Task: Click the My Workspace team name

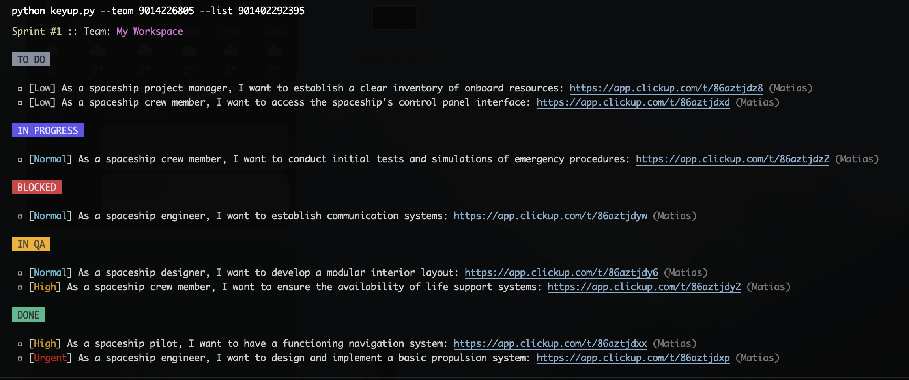Action: pos(150,32)
